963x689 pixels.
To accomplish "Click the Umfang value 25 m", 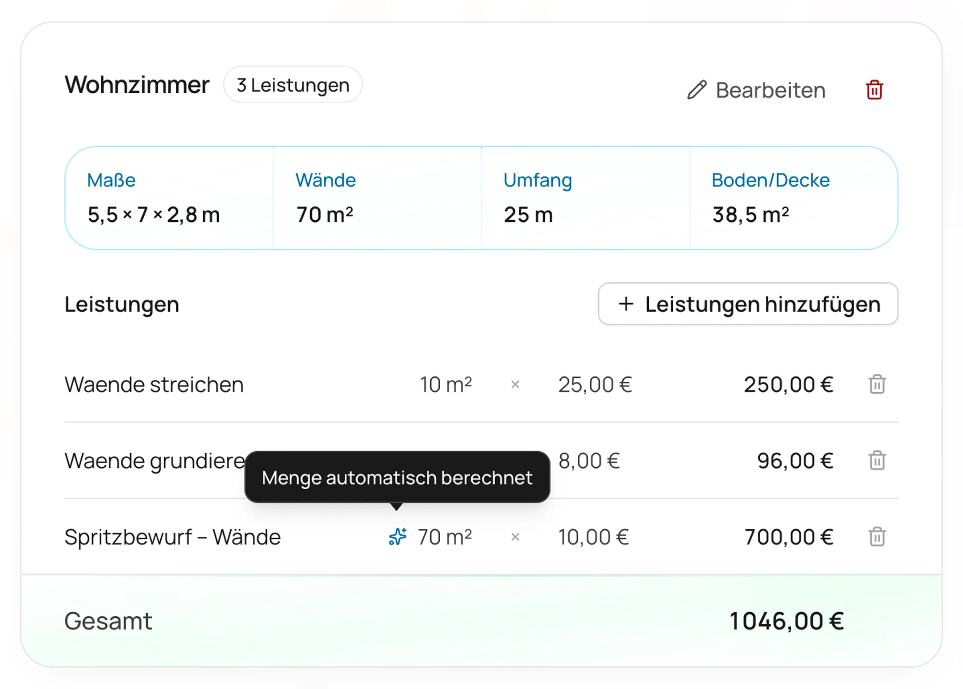I will click(528, 215).
